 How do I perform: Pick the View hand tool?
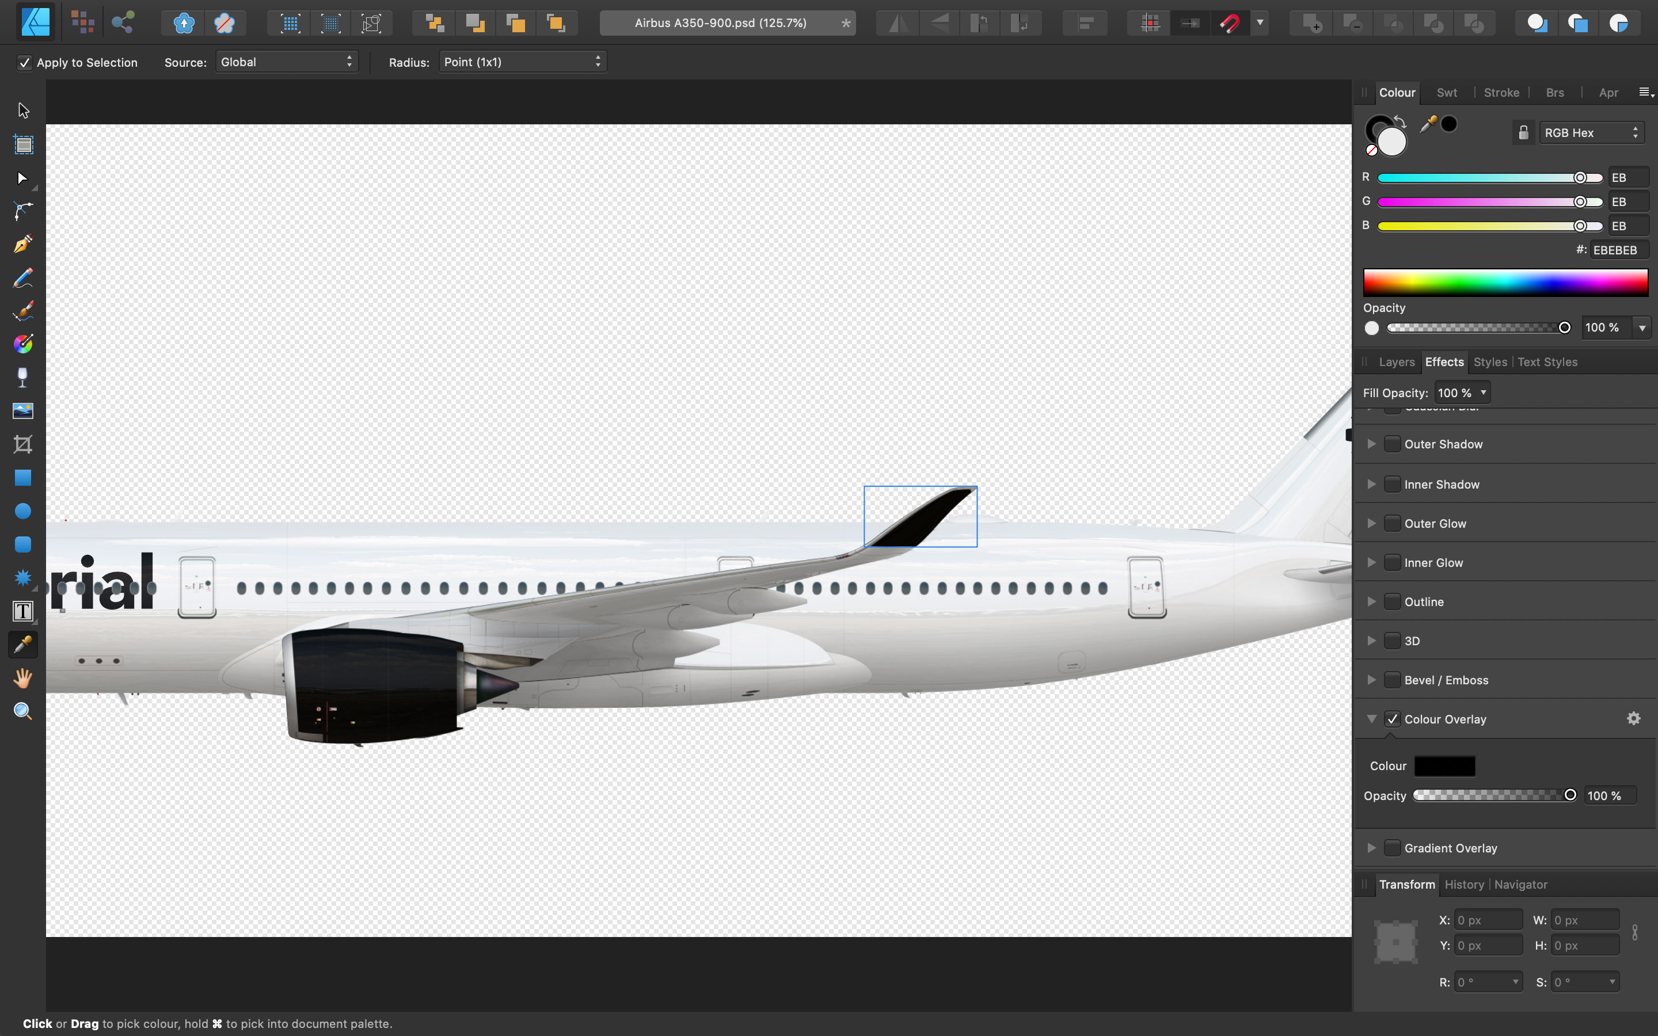[22, 679]
